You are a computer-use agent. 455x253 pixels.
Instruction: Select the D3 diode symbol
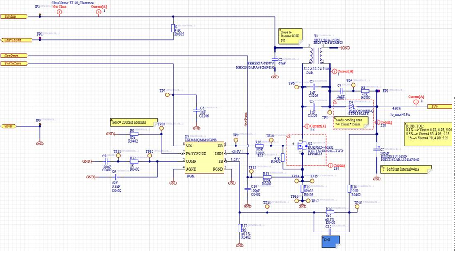click(x=352, y=107)
